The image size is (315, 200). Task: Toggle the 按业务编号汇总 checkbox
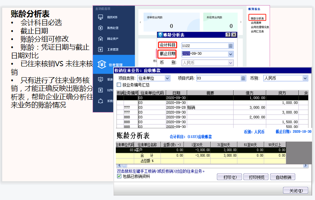click(119, 85)
